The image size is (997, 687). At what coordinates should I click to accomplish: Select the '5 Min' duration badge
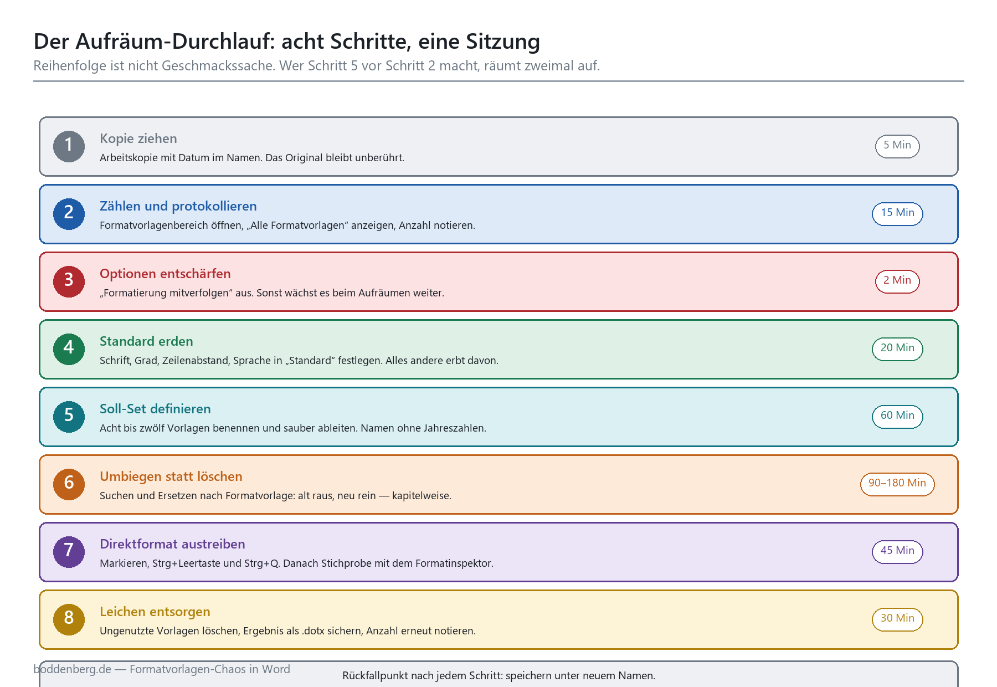click(897, 146)
